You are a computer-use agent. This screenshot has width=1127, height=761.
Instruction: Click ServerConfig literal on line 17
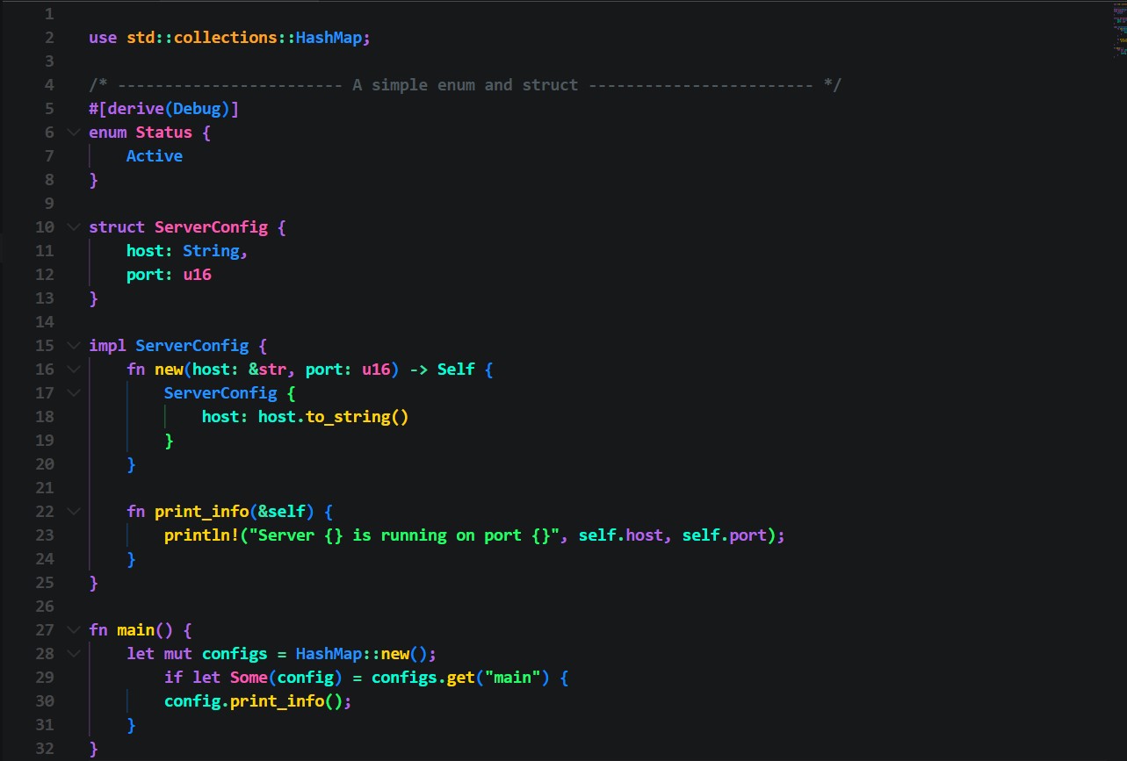(x=220, y=393)
